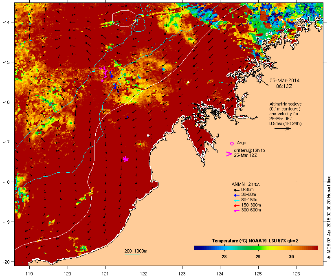
Task: Click the 0.5m/s velocity scale arrow
Action: point(283,128)
